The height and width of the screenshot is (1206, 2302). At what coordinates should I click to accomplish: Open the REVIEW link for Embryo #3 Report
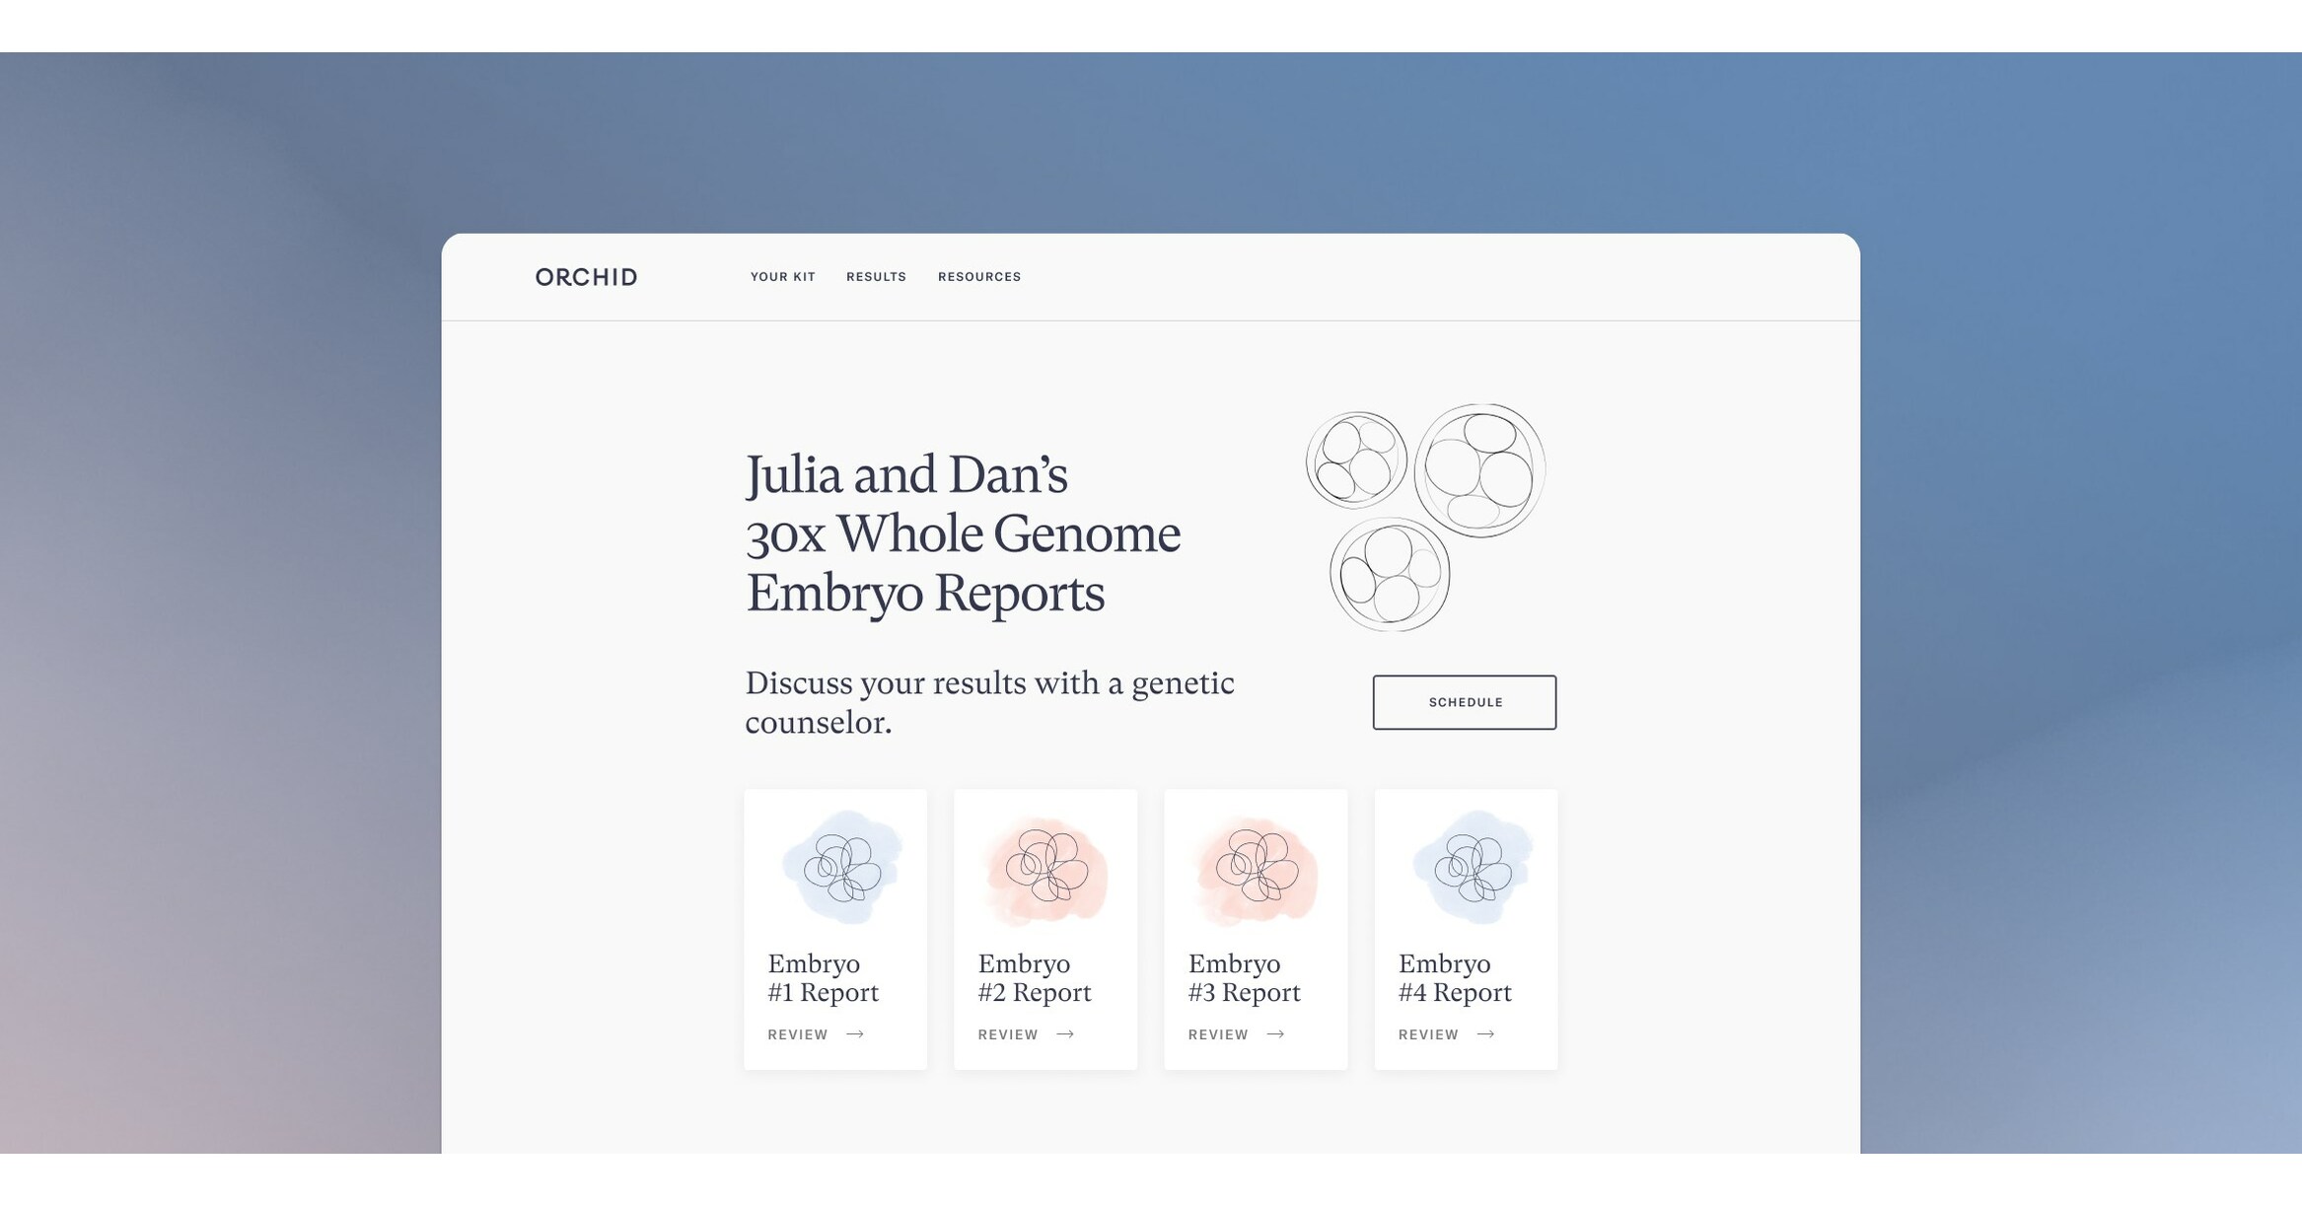coord(1218,1034)
